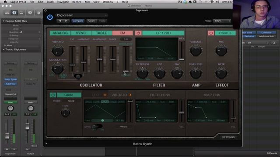
Task: Select the FM oscillator tab
Action: 122,33
